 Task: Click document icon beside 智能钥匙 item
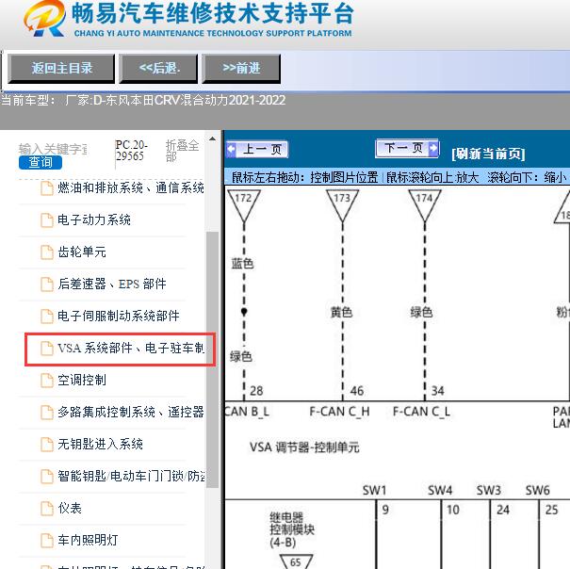tap(46, 477)
